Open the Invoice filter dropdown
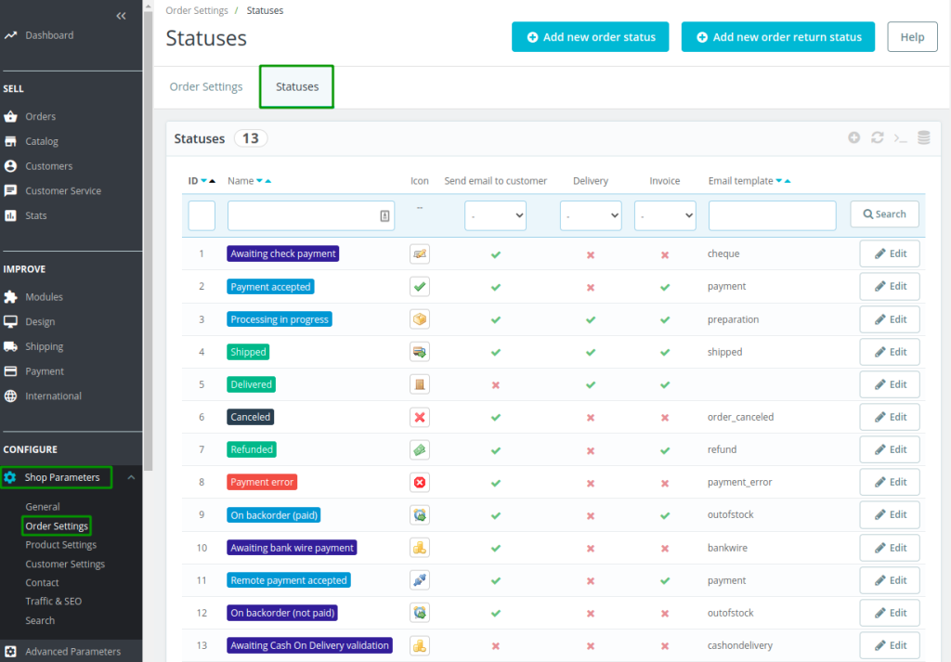Viewport: 951px width, 662px height. click(x=665, y=214)
